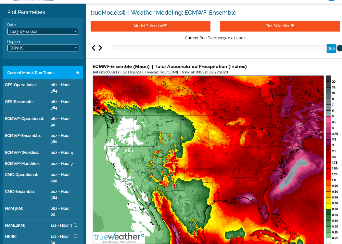Select the ECMWF-Monthlies model row
Image resolution: width=342 pixels, height=244 pixels.
click(43, 164)
